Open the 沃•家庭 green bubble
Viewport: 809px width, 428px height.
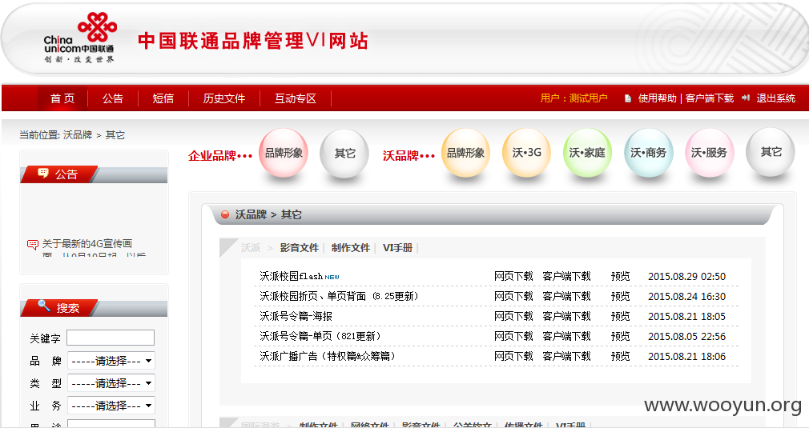(x=587, y=153)
